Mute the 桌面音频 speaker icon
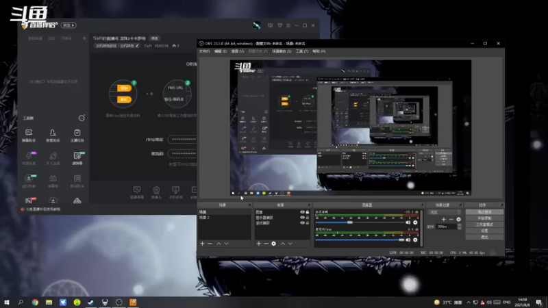The image size is (548, 308). 408,222
